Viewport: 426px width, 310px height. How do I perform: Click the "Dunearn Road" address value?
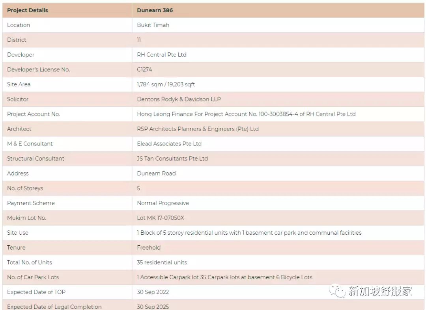(x=156, y=174)
